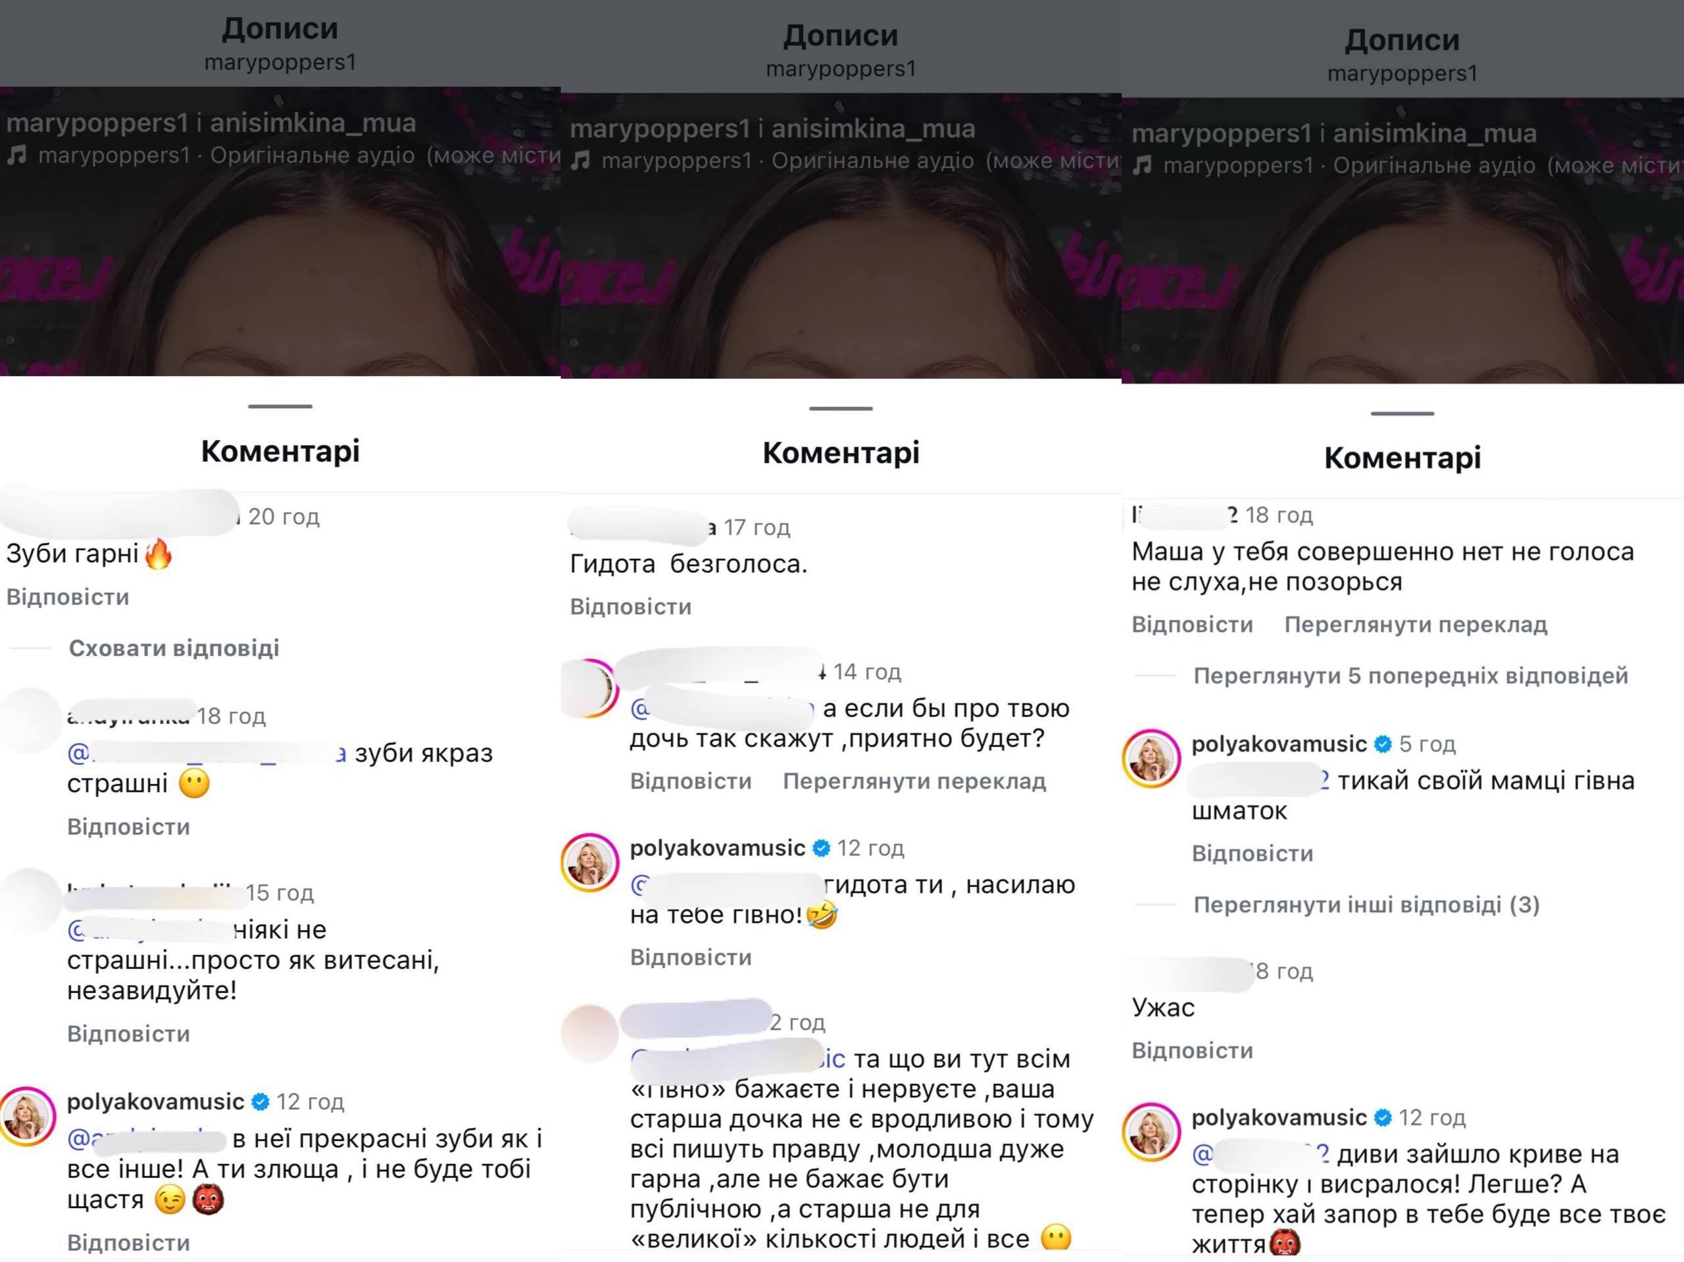Grab the comments sheet handle in the middle panel
The width and height of the screenshot is (1684, 1262).
[841, 409]
